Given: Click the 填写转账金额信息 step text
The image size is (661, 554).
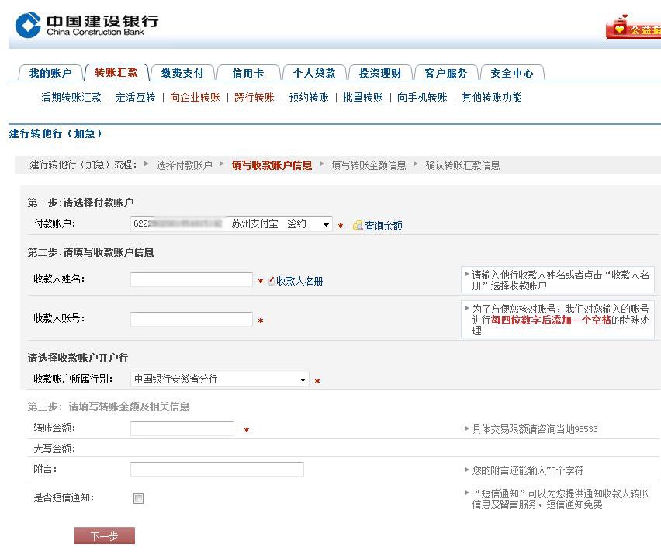Looking at the screenshot, I should pos(369,165).
